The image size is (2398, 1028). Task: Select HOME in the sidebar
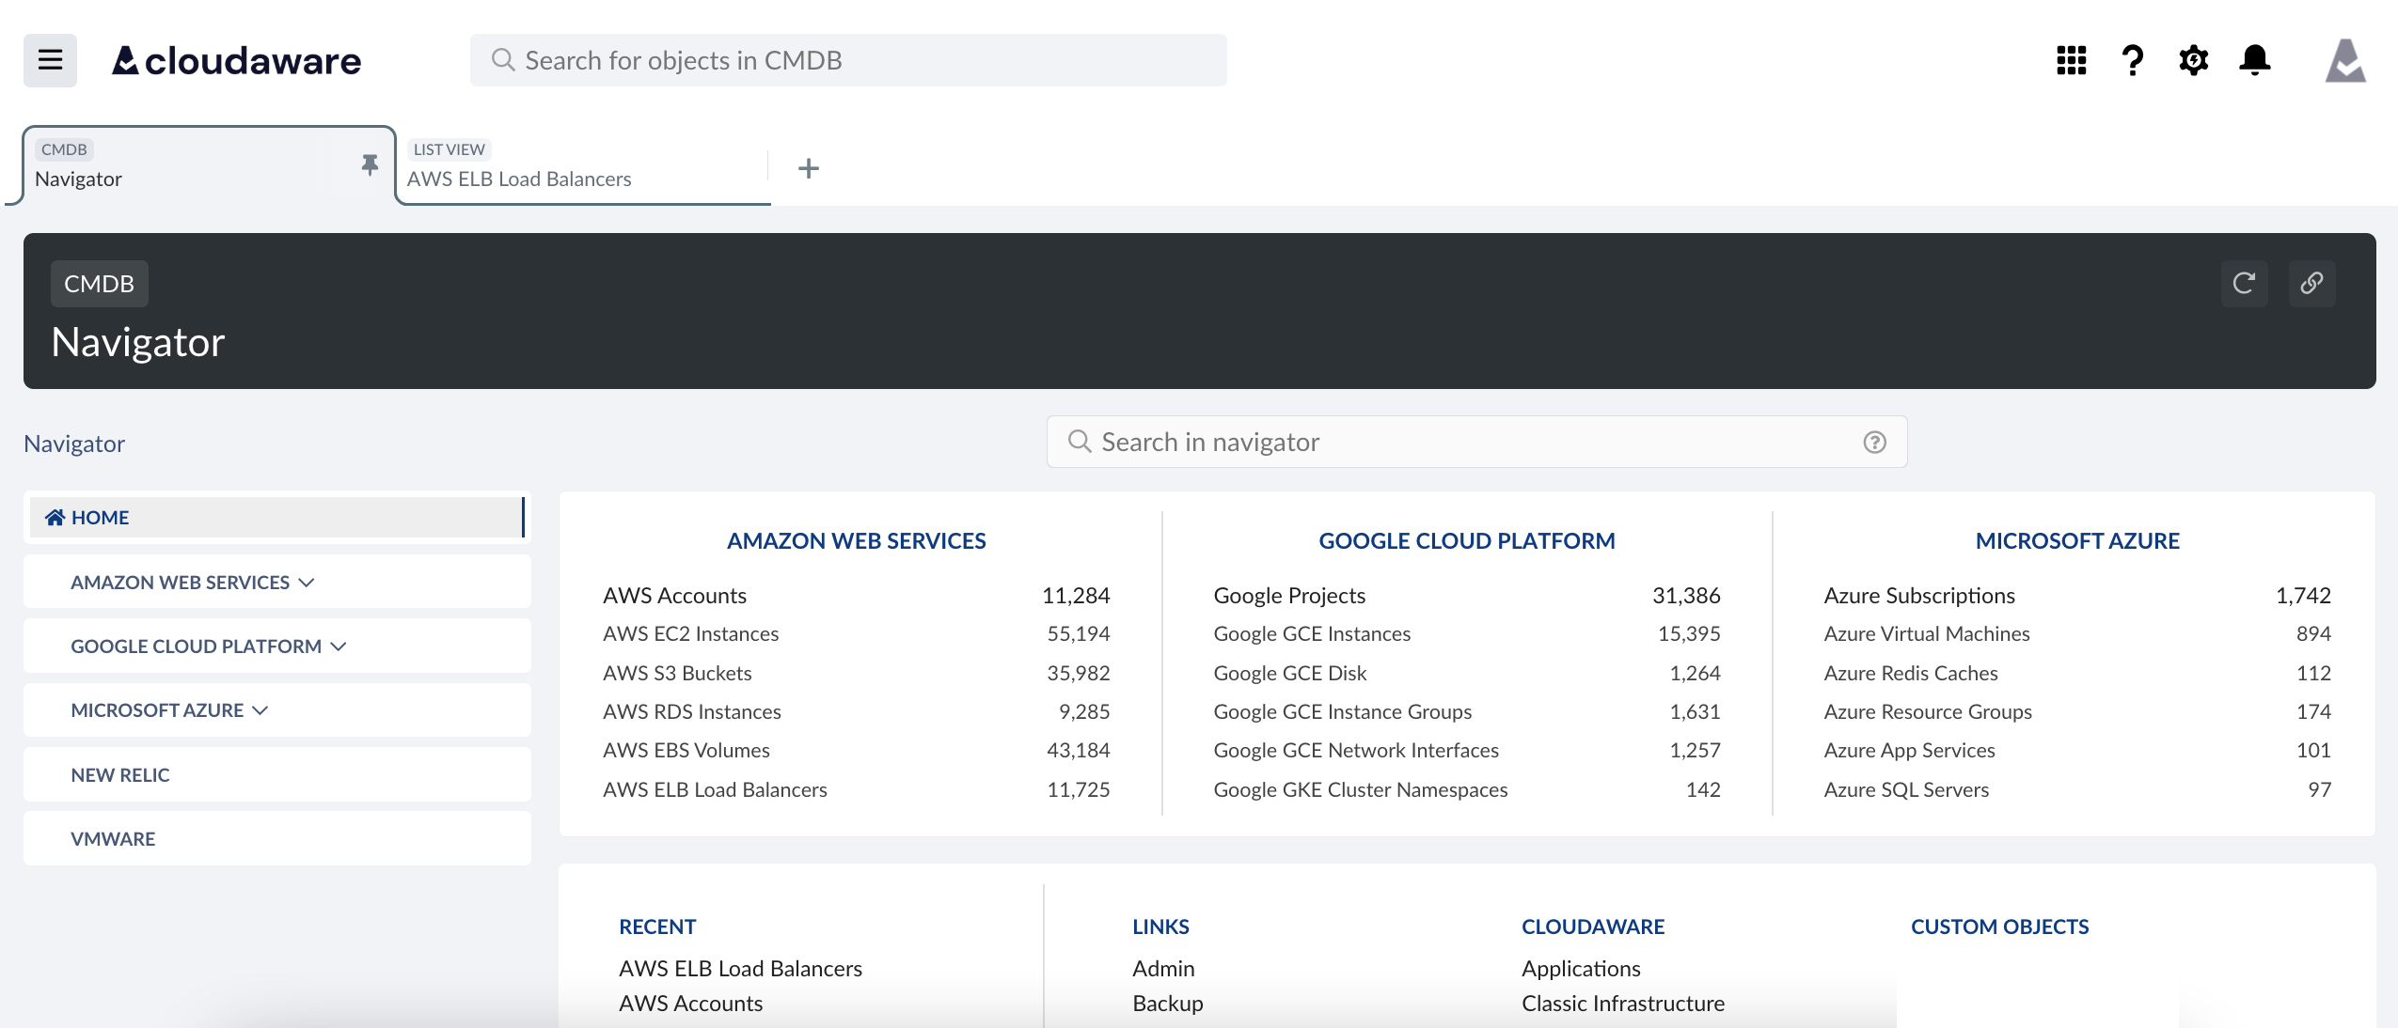[x=276, y=517]
